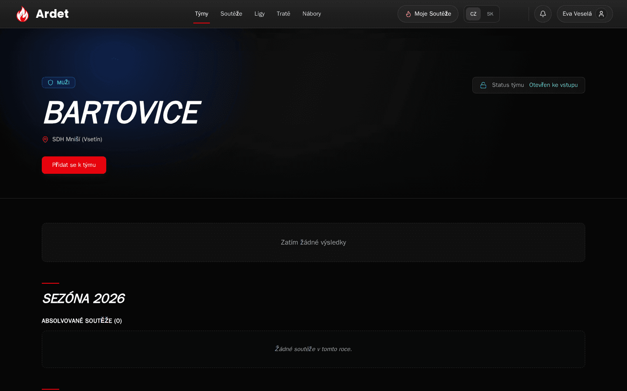Open the Ligy navigation item

coord(260,14)
